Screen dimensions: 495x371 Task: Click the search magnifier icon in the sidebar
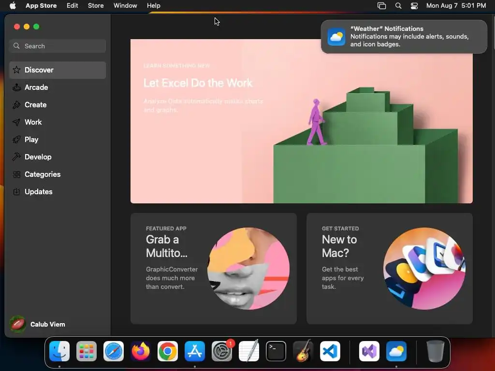tap(16, 46)
